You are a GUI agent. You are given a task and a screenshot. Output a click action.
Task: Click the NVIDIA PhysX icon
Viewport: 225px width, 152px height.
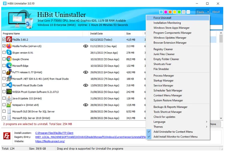(9, 92)
